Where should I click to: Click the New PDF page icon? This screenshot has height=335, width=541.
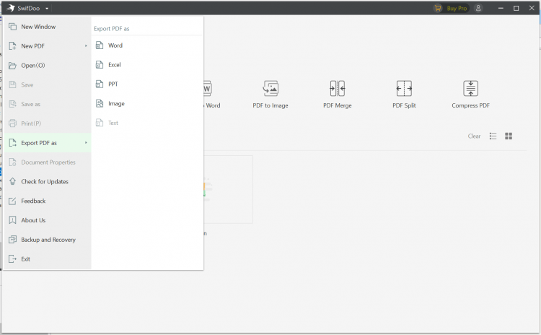tap(12, 46)
